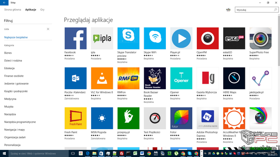
Task: Select Książki i podręczniki category
Action: (x=16, y=91)
